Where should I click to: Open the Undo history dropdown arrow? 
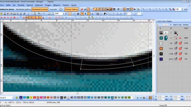[x=41, y=14]
